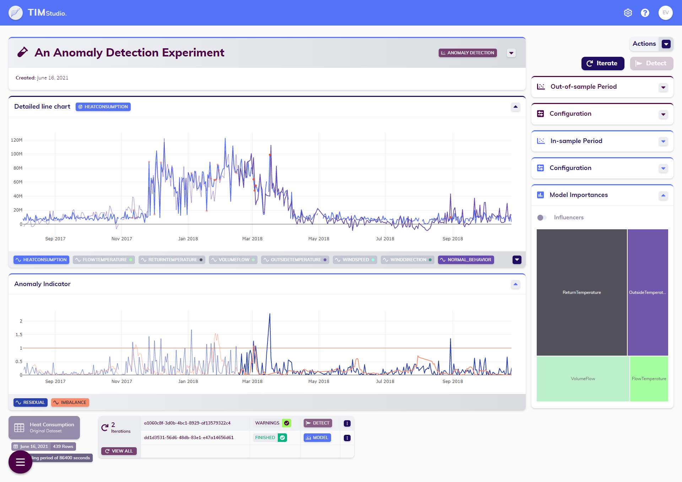The height and width of the screenshot is (482, 682).
Task: Click the pencil icon beside experiment title
Action: [22, 52]
